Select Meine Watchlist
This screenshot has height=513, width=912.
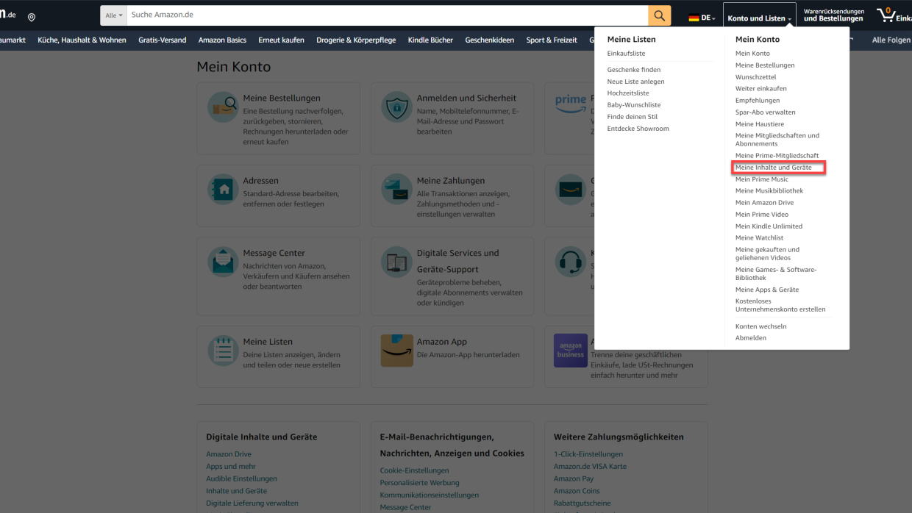(x=759, y=238)
